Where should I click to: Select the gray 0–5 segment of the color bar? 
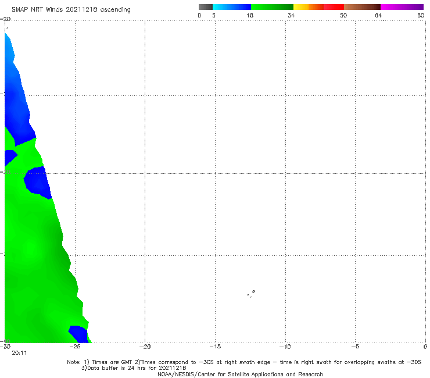pos(206,7)
